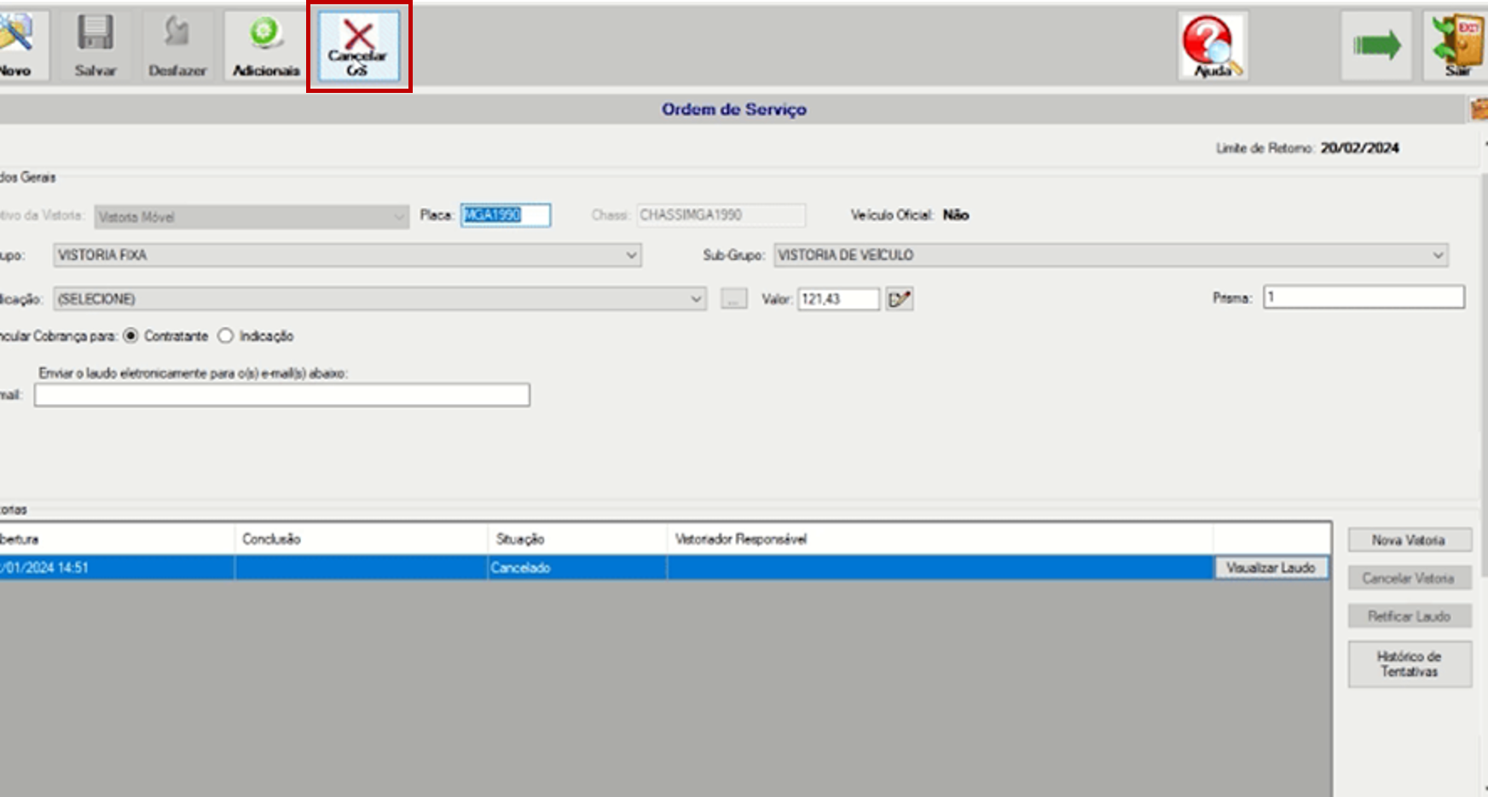Click the Visualizar Laudo button
The height and width of the screenshot is (797, 1488).
(1271, 568)
